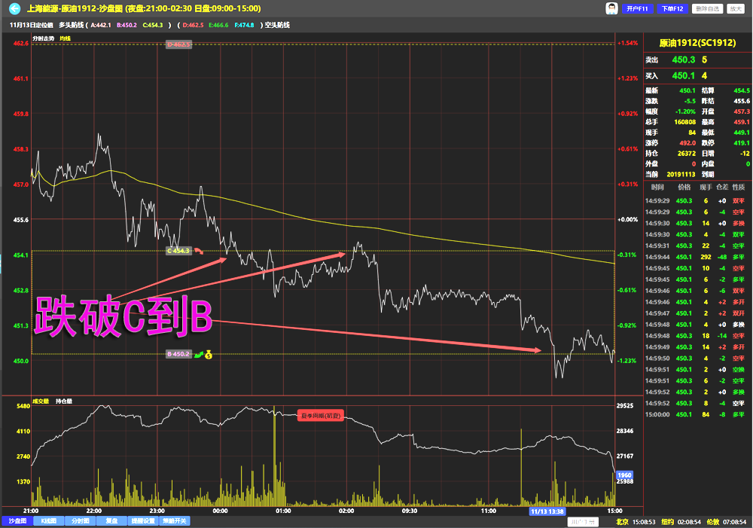753x528 pixels.
Task: Open the 分时图 tab
Action: coord(79,520)
